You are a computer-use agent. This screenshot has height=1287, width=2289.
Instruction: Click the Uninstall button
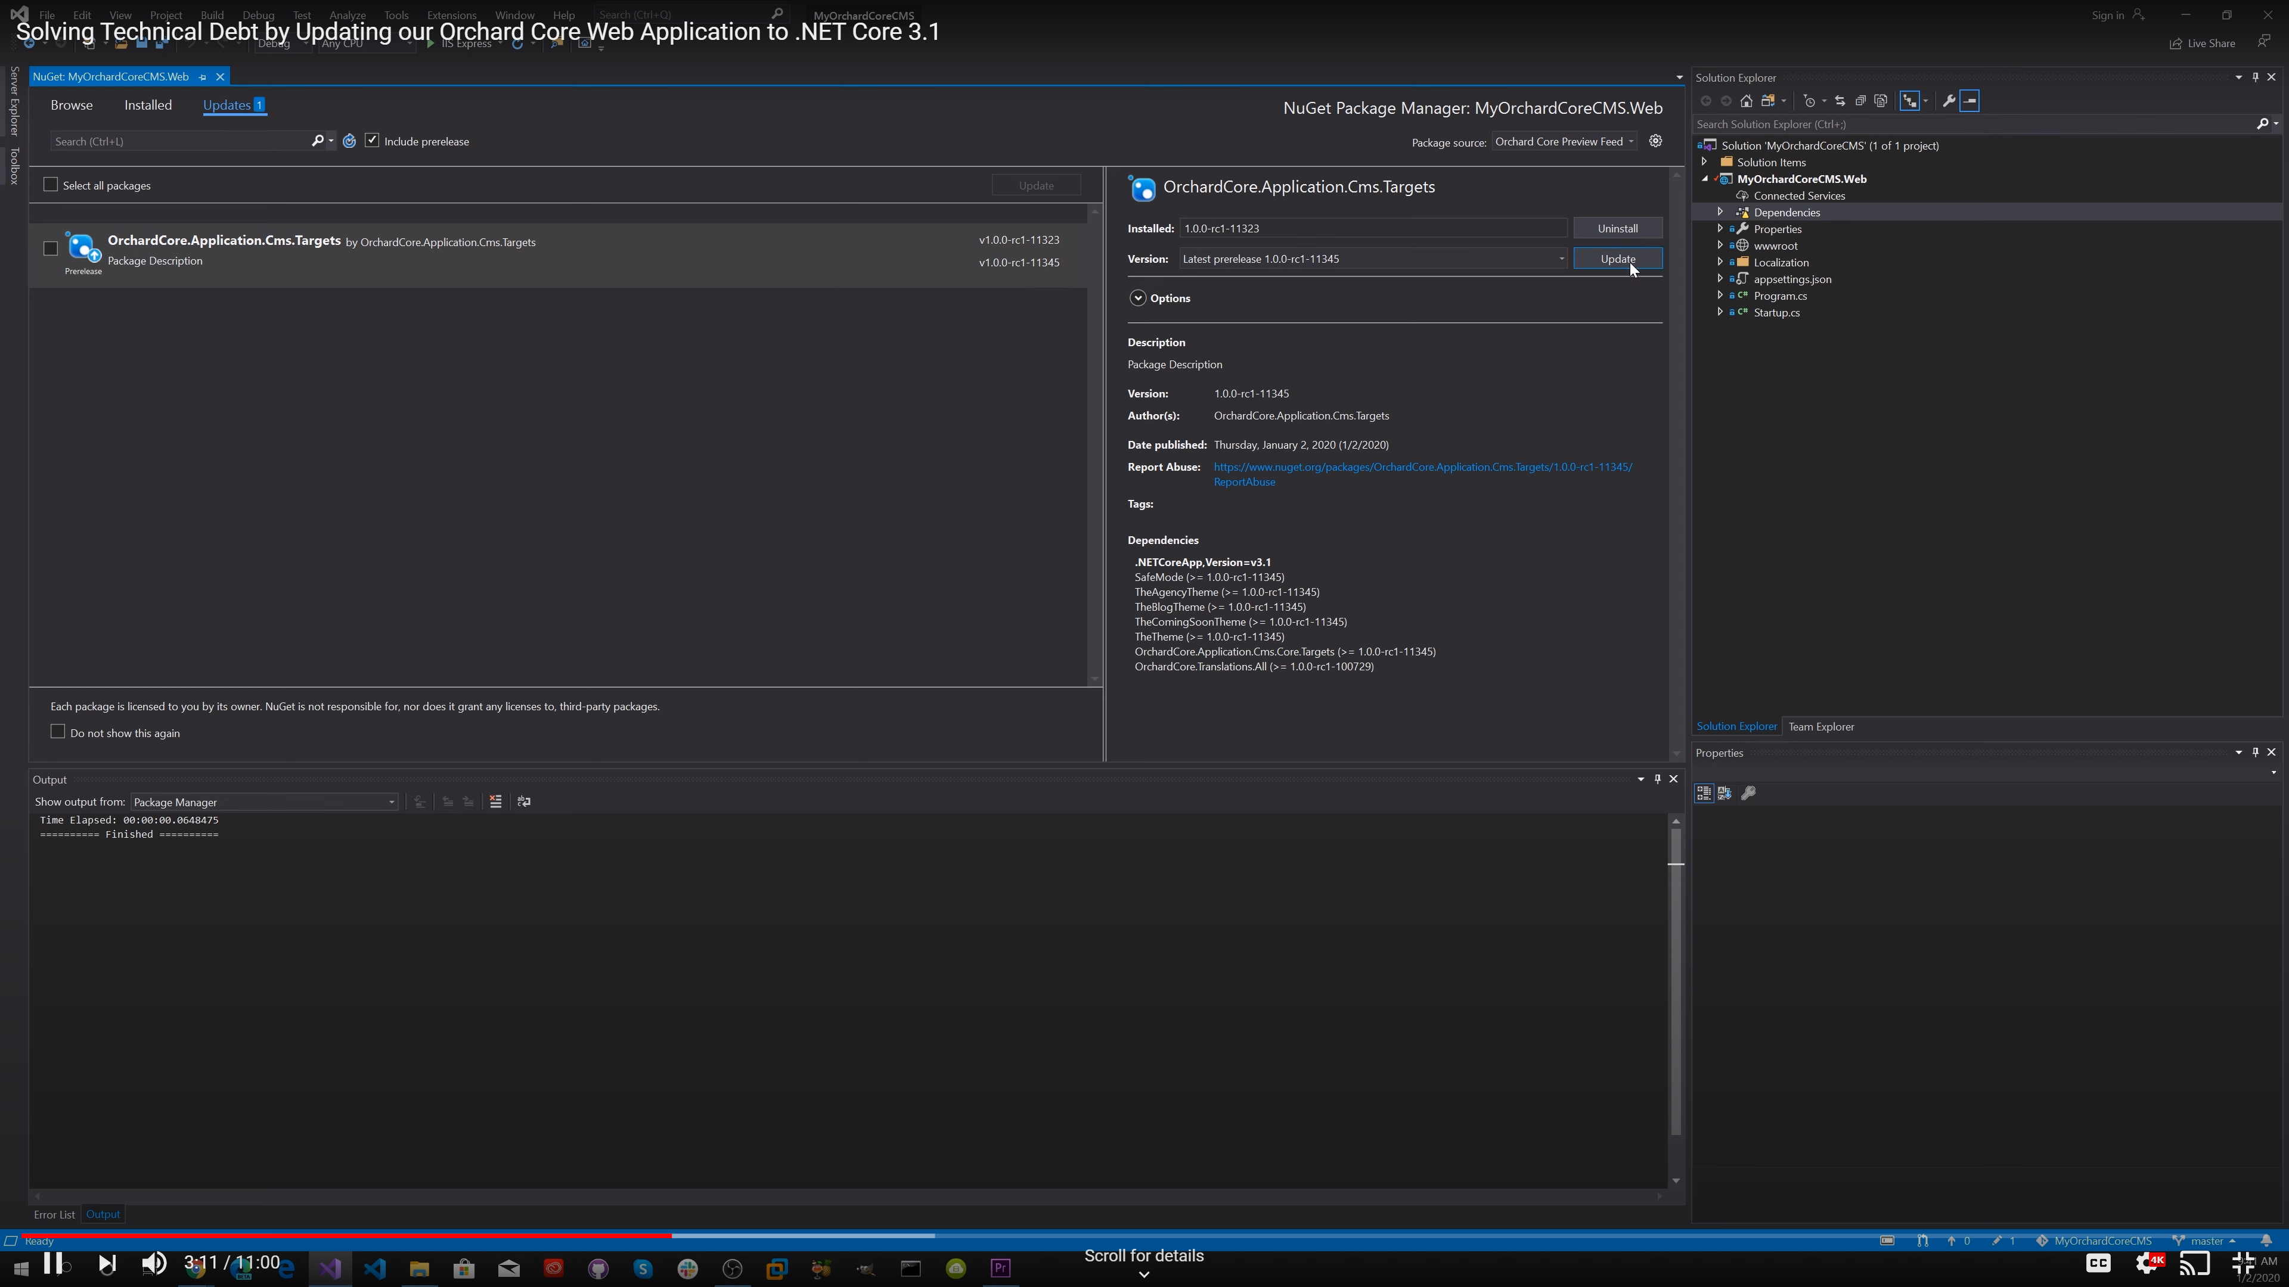(x=1617, y=228)
